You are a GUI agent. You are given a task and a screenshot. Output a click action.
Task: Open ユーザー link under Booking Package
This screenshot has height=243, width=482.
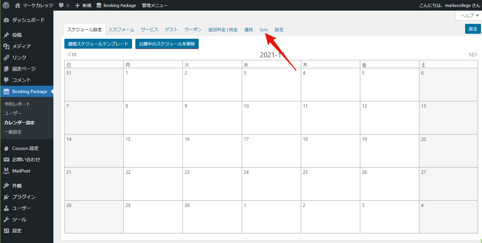[13, 113]
